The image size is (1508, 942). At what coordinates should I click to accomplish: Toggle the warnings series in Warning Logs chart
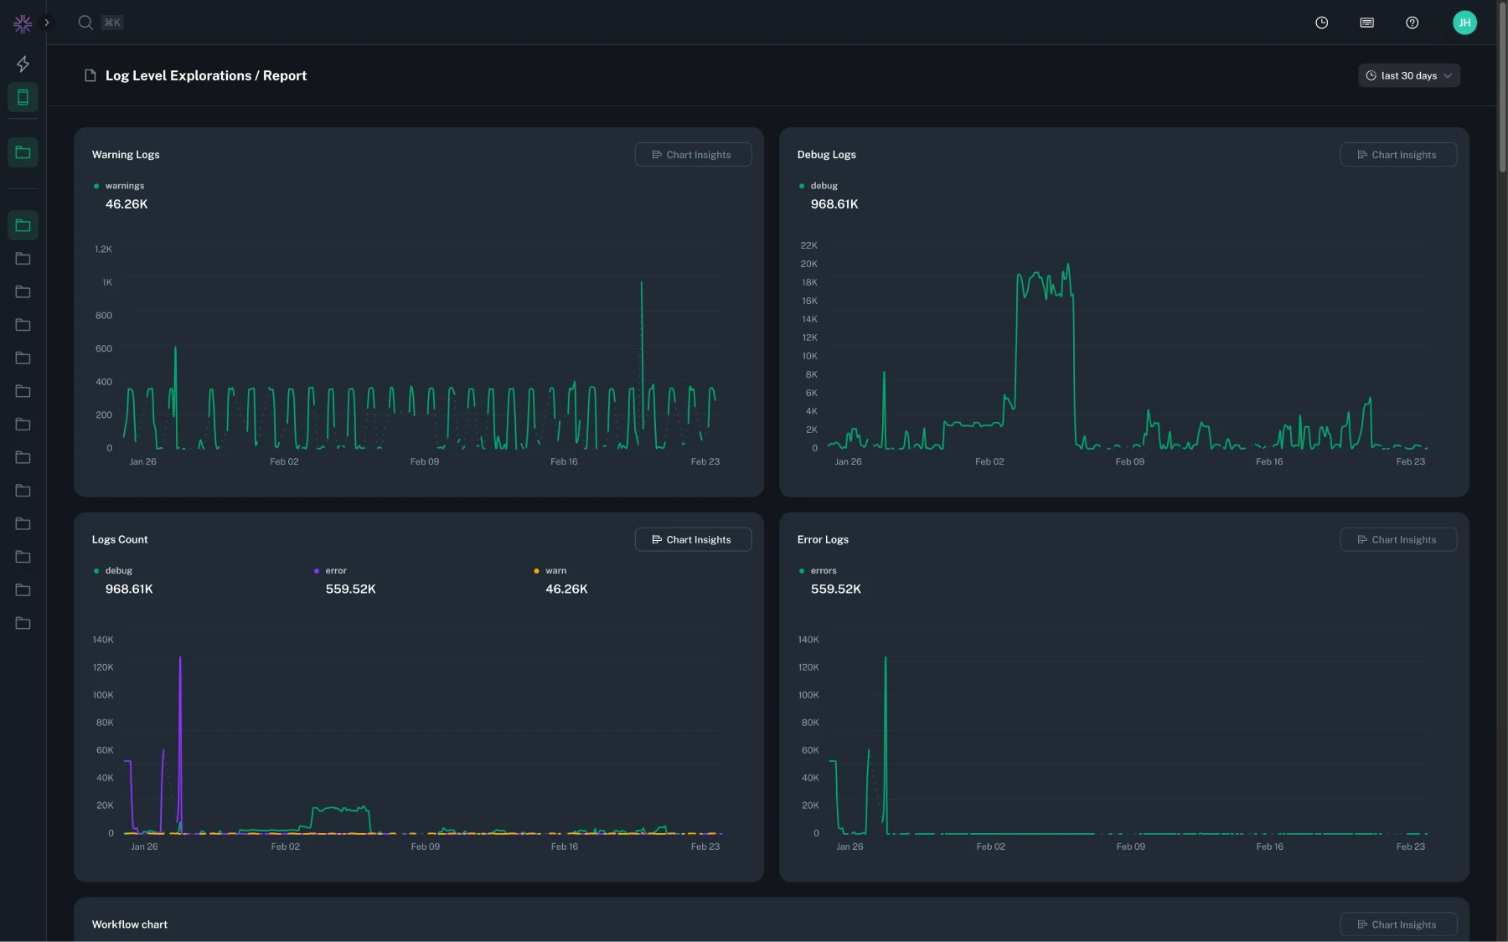coord(124,185)
